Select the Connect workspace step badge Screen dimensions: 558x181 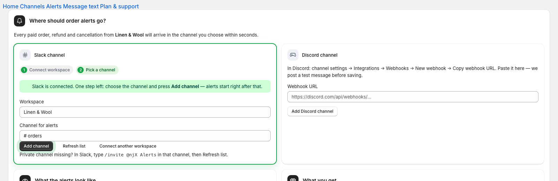[x=46, y=70]
